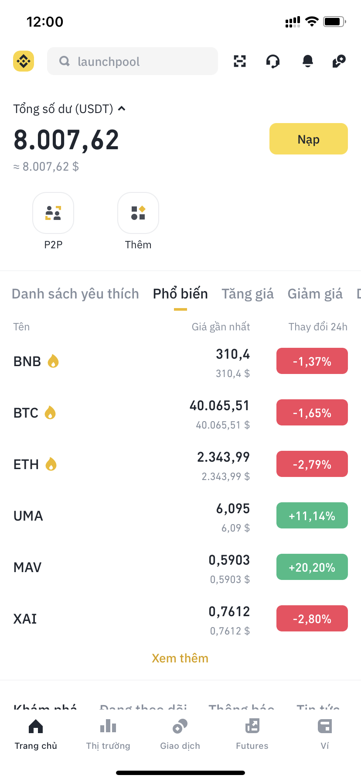Open the BTC market row
Screen dimensions: 361x782
tap(131, 413)
